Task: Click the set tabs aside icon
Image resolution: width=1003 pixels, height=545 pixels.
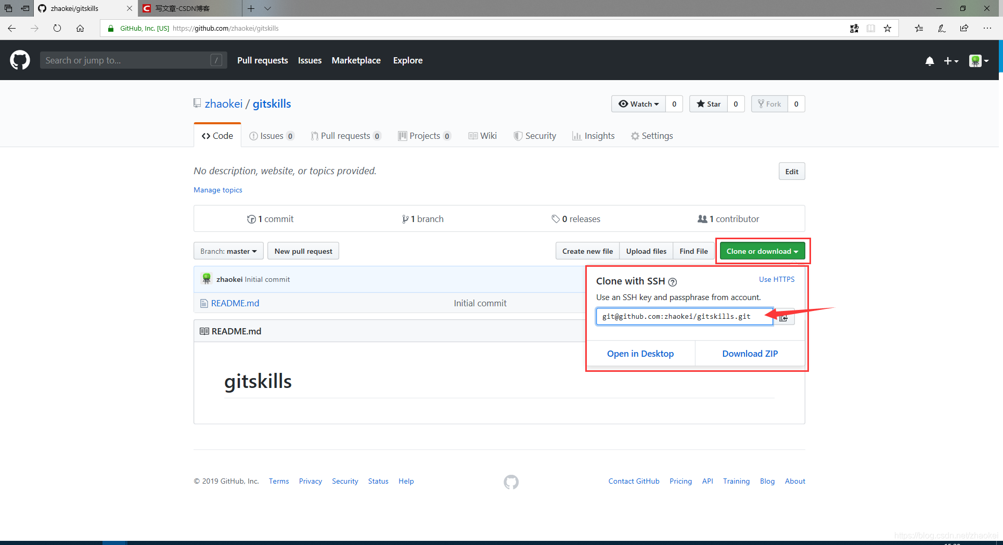Action: (25, 8)
